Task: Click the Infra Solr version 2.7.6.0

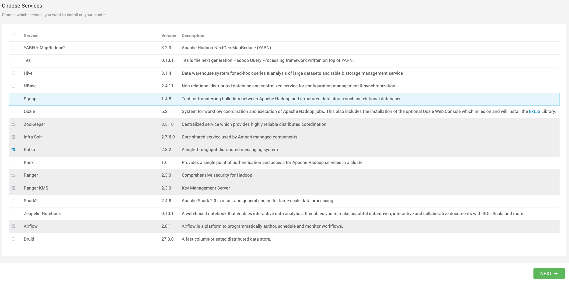Action: point(168,137)
